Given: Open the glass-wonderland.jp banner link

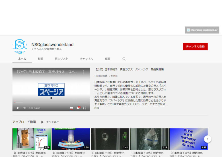Looking at the screenshot, I should (x=202, y=30).
